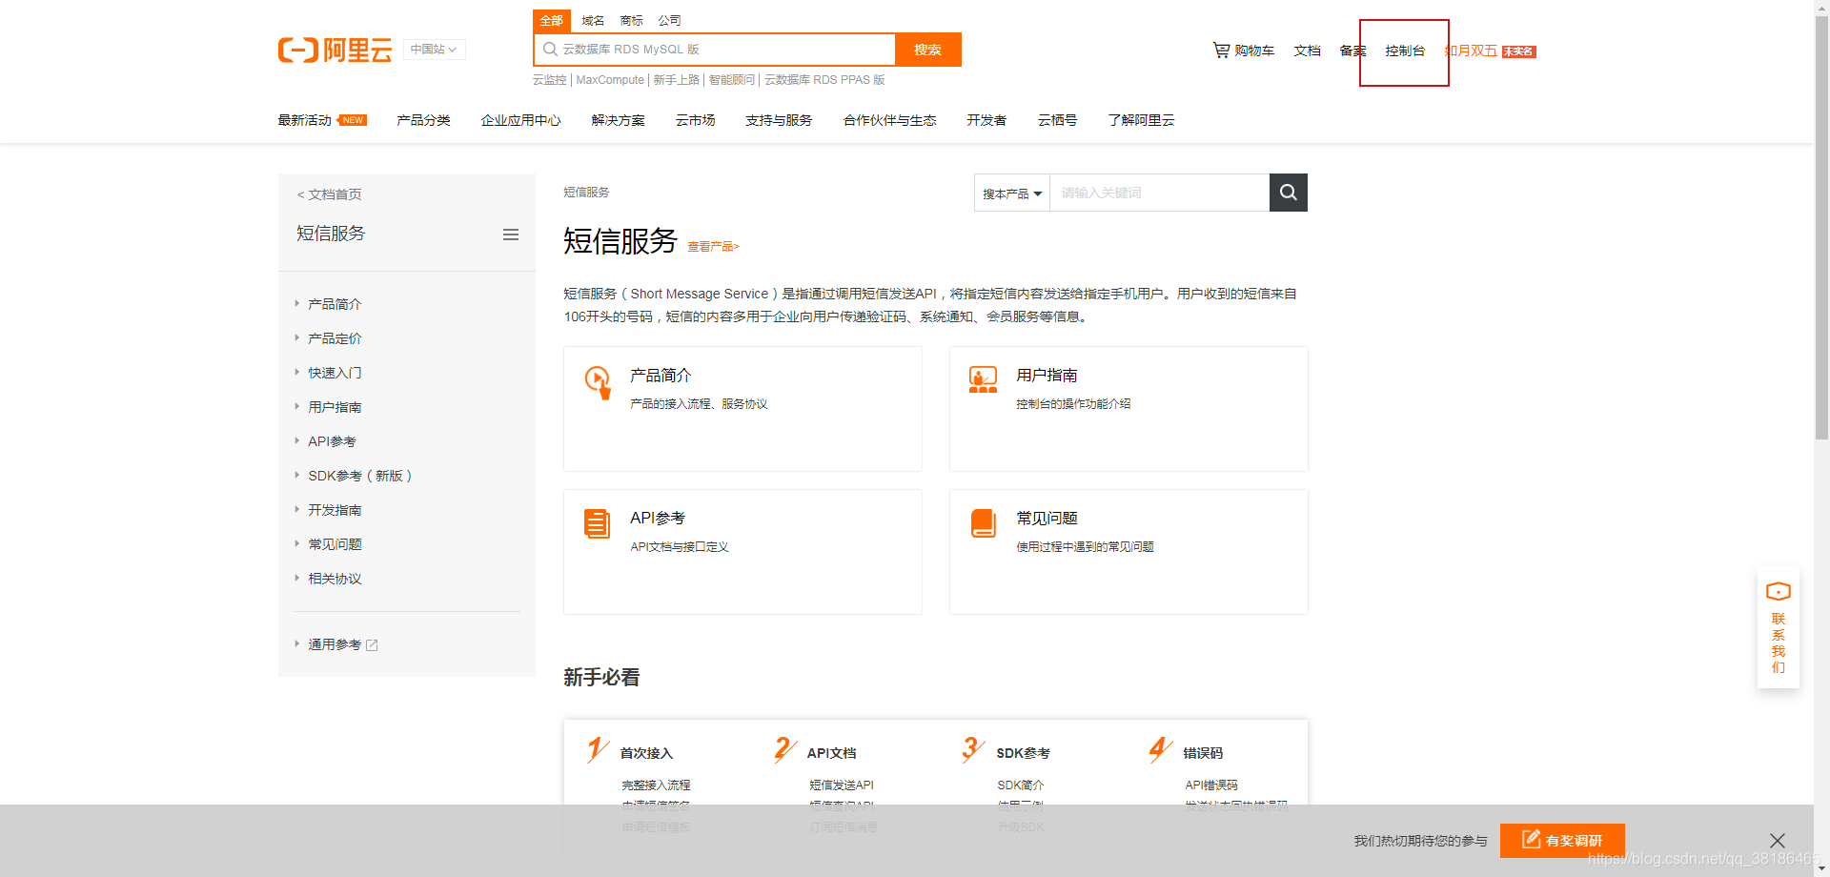Dismiss the bottom survey banner
This screenshot has width=1830, height=877.
click(x=1777, y=840)
